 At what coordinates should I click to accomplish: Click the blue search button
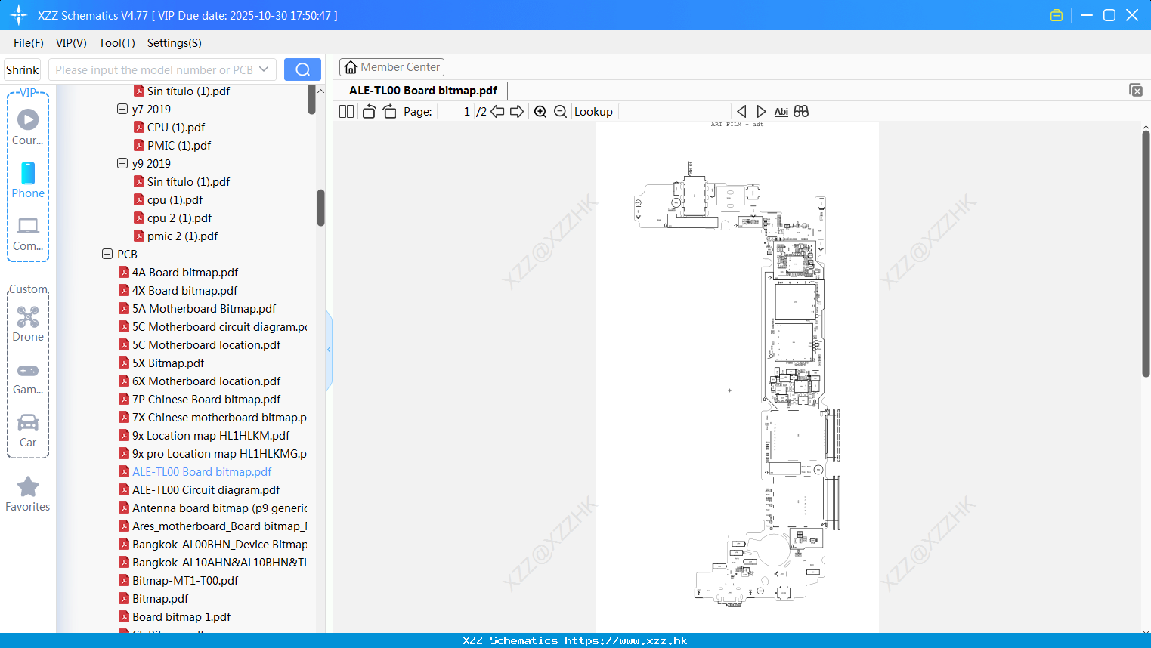tap(302, 69)
